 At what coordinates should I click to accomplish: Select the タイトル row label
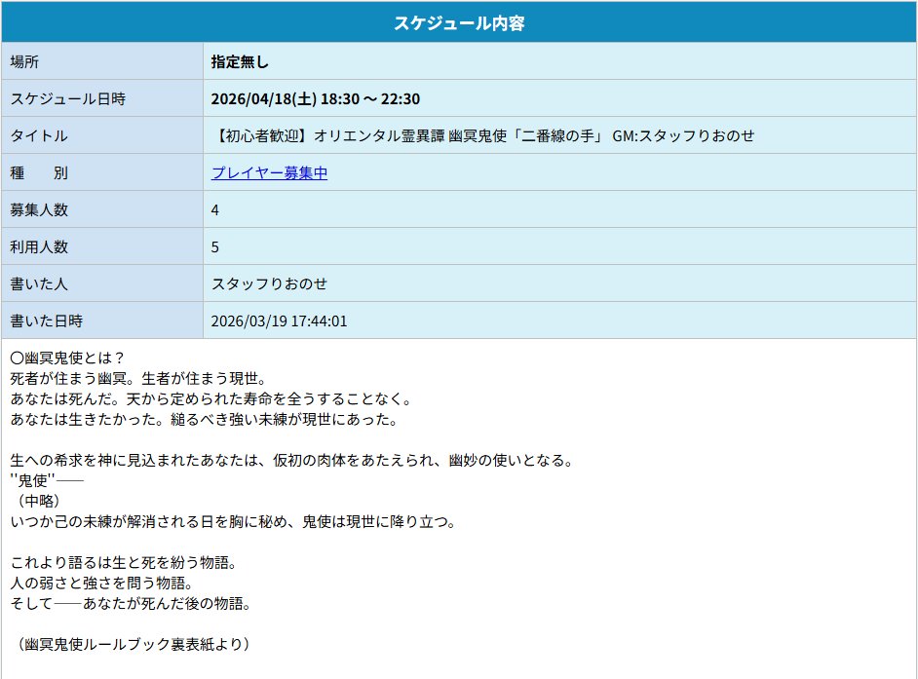coord(47,136)
